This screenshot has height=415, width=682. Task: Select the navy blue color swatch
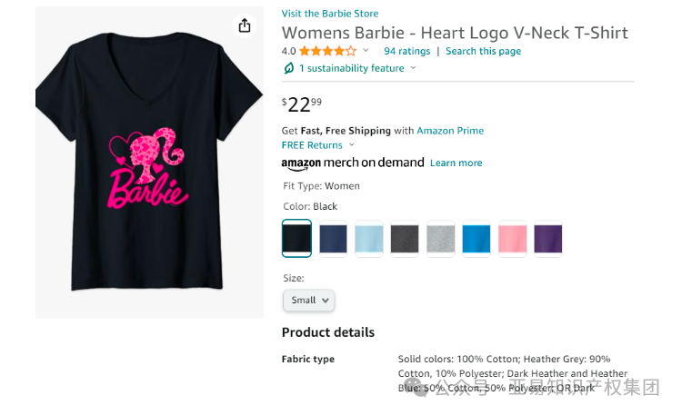click(333, 239)
